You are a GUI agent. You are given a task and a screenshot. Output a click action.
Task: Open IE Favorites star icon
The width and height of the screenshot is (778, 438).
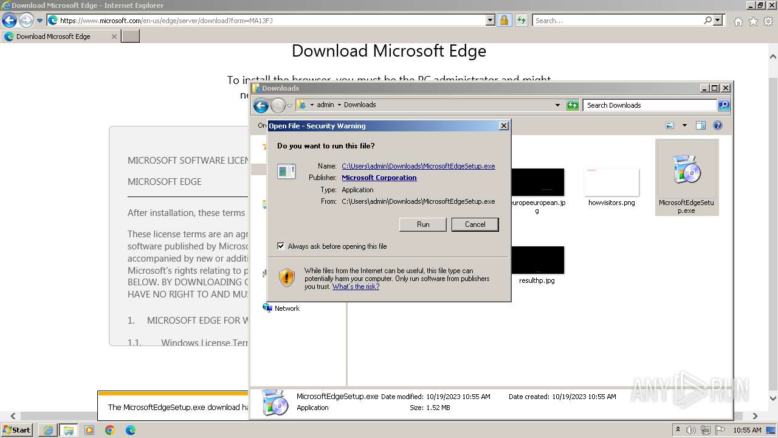[753, 21]
